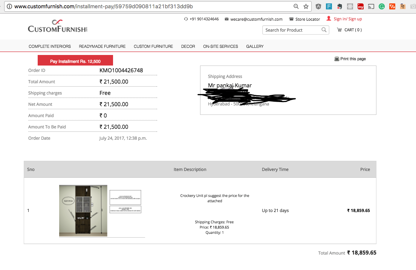Click the Sign in/ Sign up link
The image size is (416, 270).
(x=347, y=19)
